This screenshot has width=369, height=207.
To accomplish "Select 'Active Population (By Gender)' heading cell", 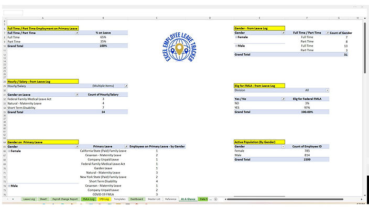I will [x=259, y=142].
